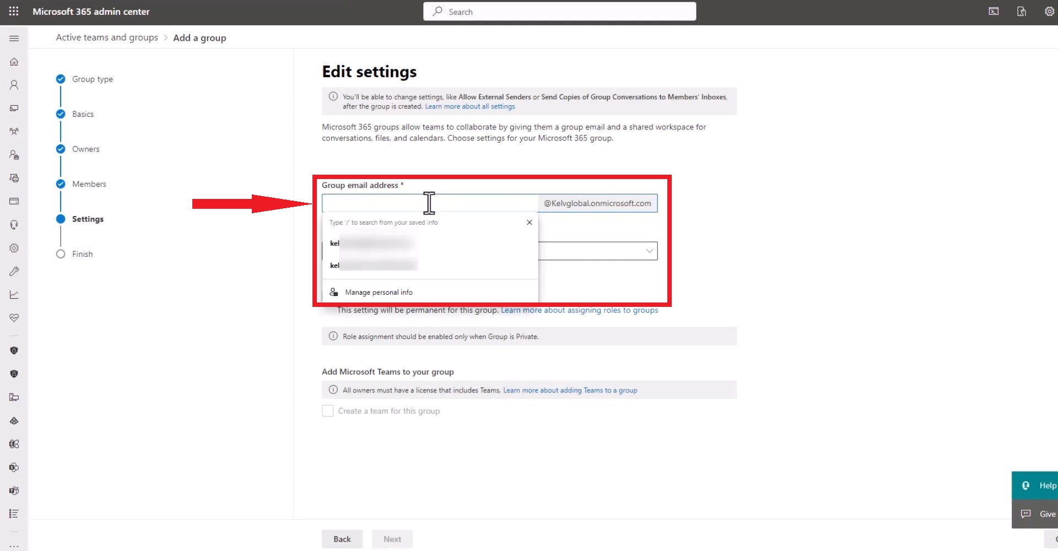
Task: Click the Group email address input field
Action: [430, 203]
